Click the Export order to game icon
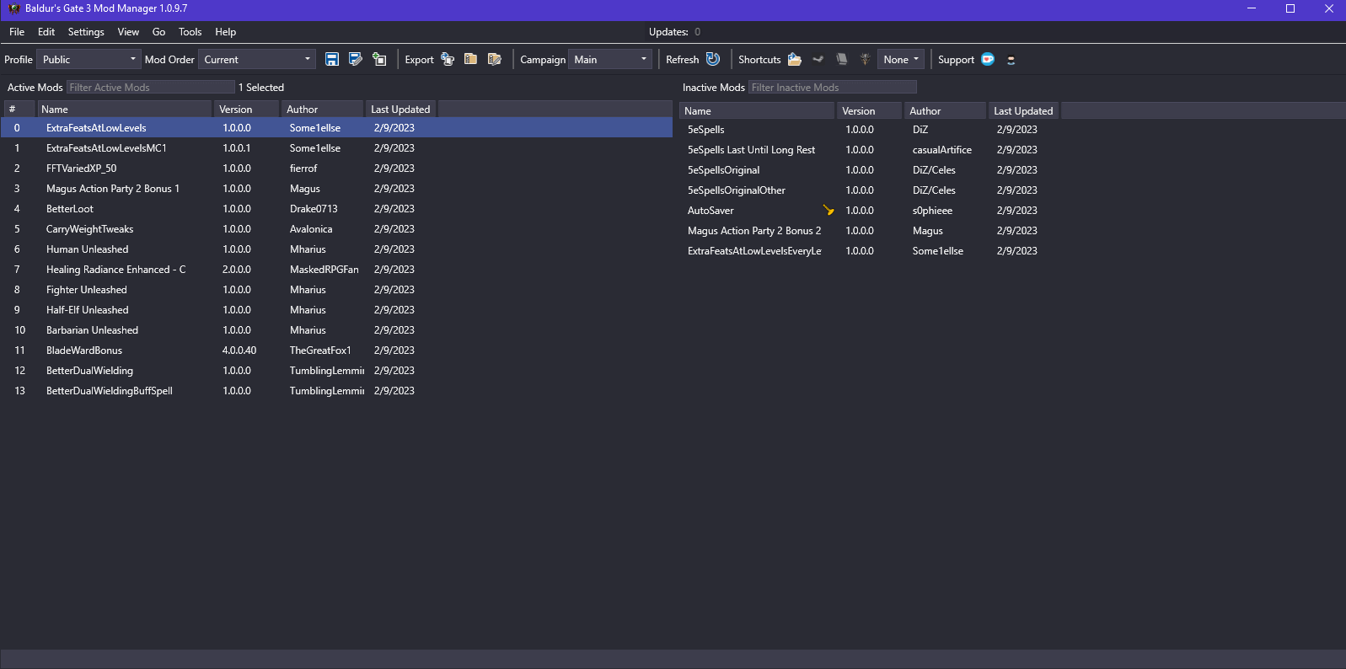This screenshot has height=669, width=1346. tap(448, 59)
